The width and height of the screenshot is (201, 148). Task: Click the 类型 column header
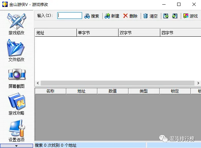pos(144,91)
